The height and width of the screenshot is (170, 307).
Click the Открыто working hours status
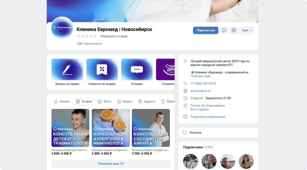click(197, 98)
